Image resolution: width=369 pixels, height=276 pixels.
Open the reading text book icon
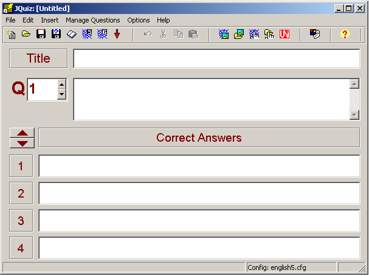pos(72,35)
